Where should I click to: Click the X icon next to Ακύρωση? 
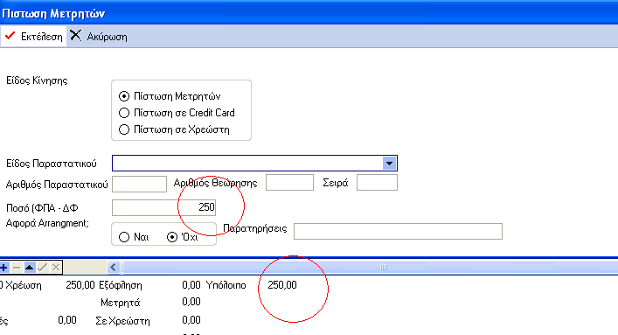pyautogui.click(x=76, y=36)
